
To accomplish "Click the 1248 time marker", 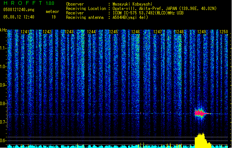I will 180,32.
